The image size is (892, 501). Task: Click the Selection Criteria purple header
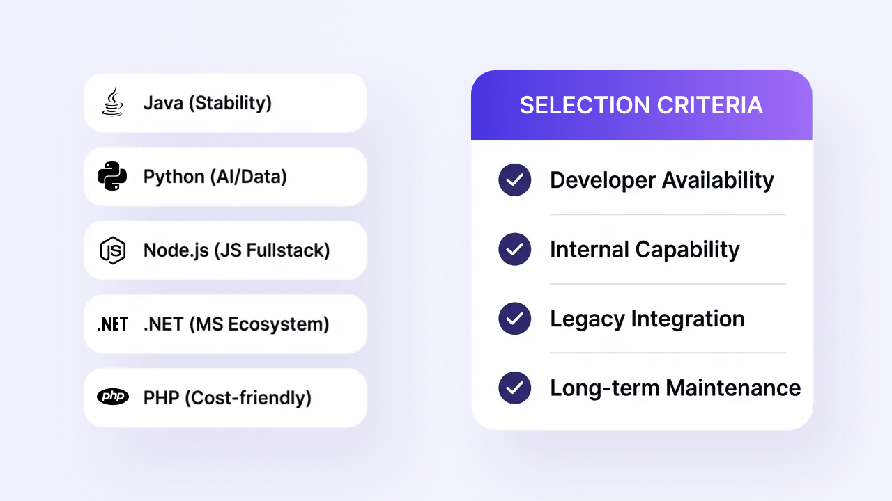[x=642, y=105]
